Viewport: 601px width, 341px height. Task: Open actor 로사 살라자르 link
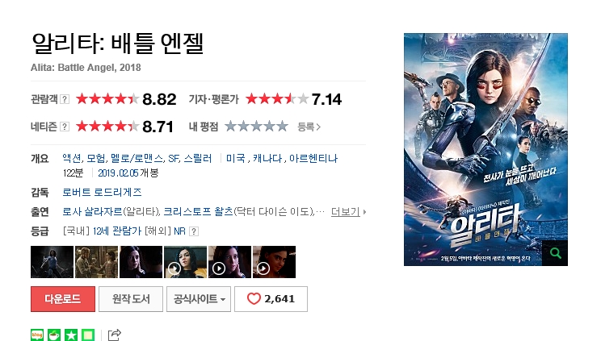click(x=92, y=212)
